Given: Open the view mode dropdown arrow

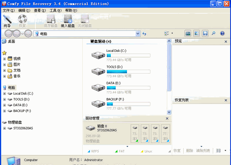Looking at the screenshot, I should (172, 33).
